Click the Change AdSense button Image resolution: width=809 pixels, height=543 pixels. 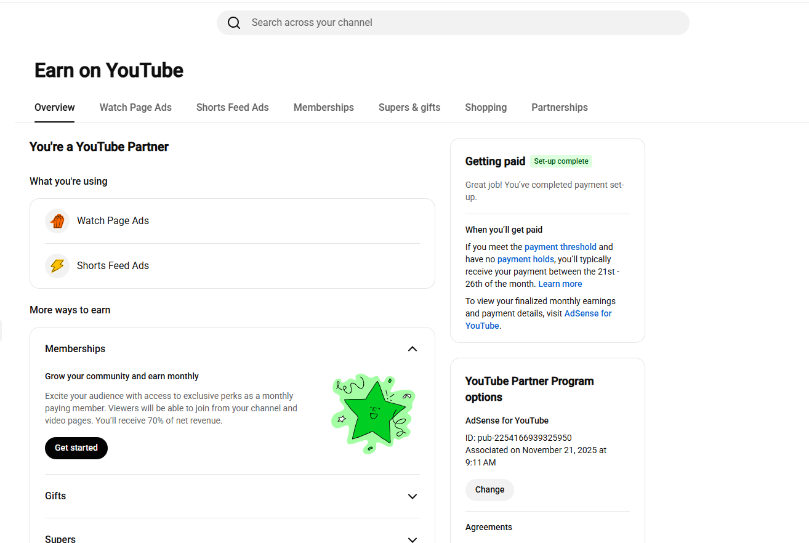(x=489, y=490)
